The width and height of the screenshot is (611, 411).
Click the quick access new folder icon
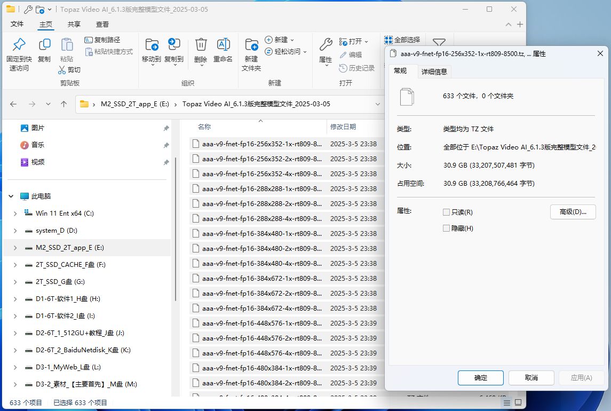(x=40, y=10)
